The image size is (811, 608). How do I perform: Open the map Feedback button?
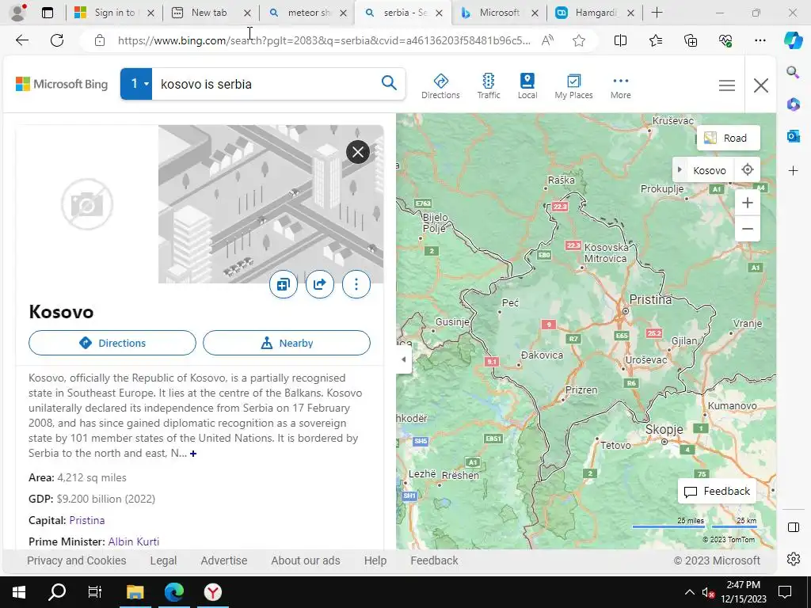point(717,491)
